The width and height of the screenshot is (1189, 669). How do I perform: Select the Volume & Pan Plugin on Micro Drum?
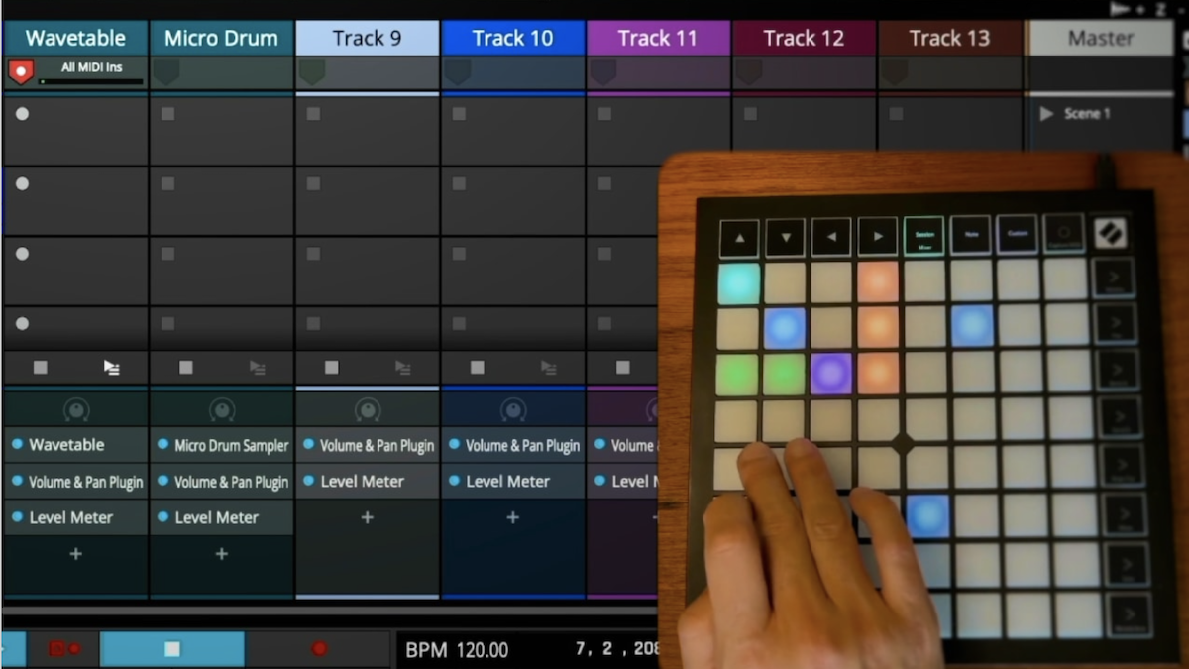tap(222, 481)
